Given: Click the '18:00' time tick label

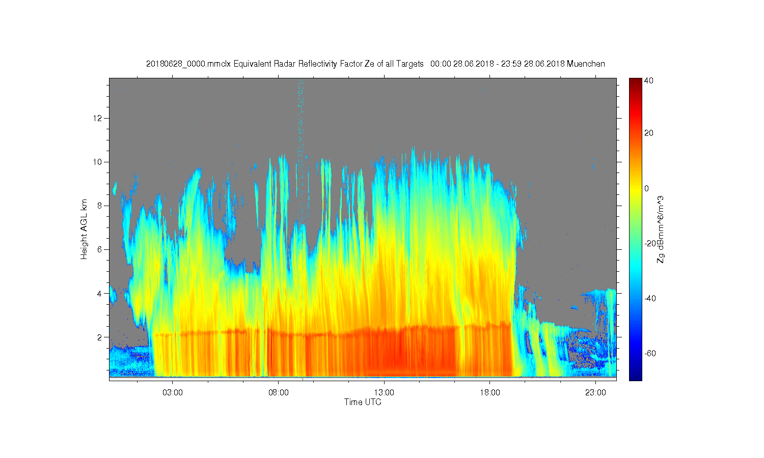Looking at the screenshot, I should pos(490,393).
